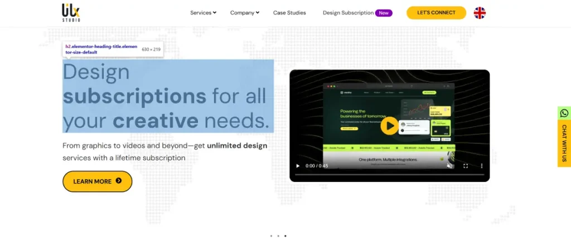Expand the Services dropdown menu
The height and width of the screenshot is (238, 571).
pos(203,13)
